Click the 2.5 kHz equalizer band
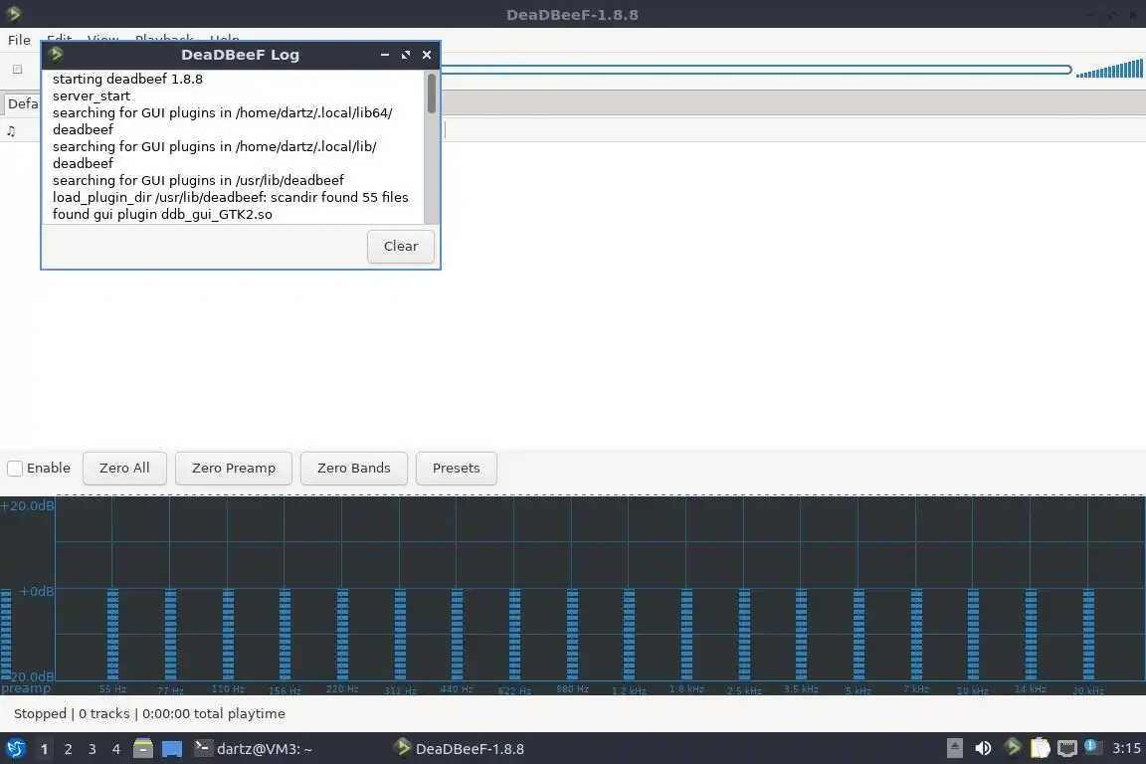The height and width of the screenshot is (764, 1146). coord(744,635)
